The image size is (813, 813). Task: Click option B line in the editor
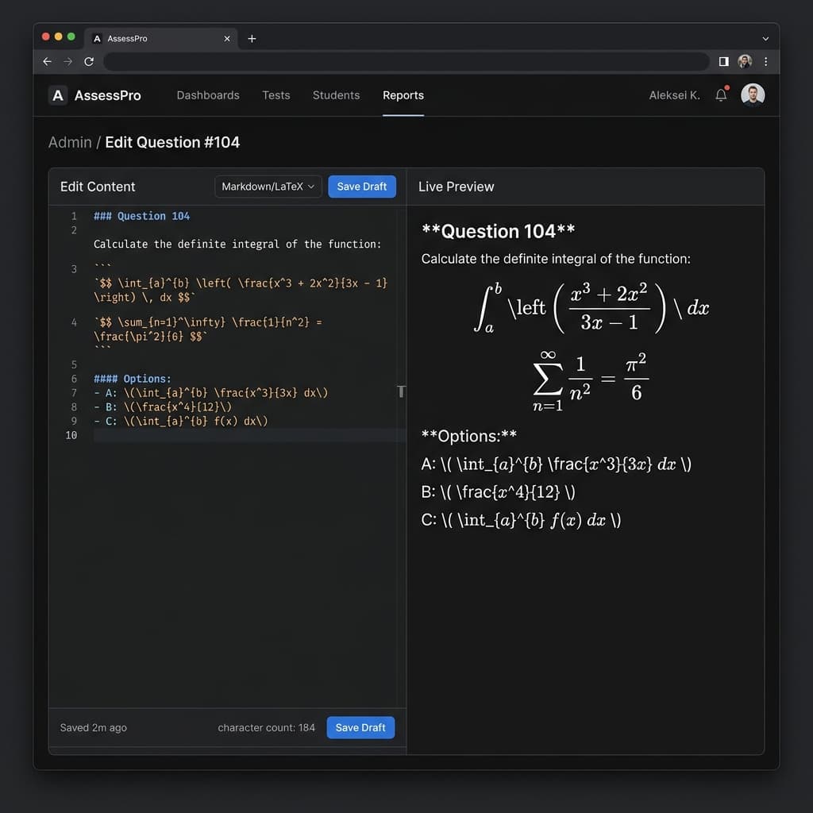pos(163,407)
